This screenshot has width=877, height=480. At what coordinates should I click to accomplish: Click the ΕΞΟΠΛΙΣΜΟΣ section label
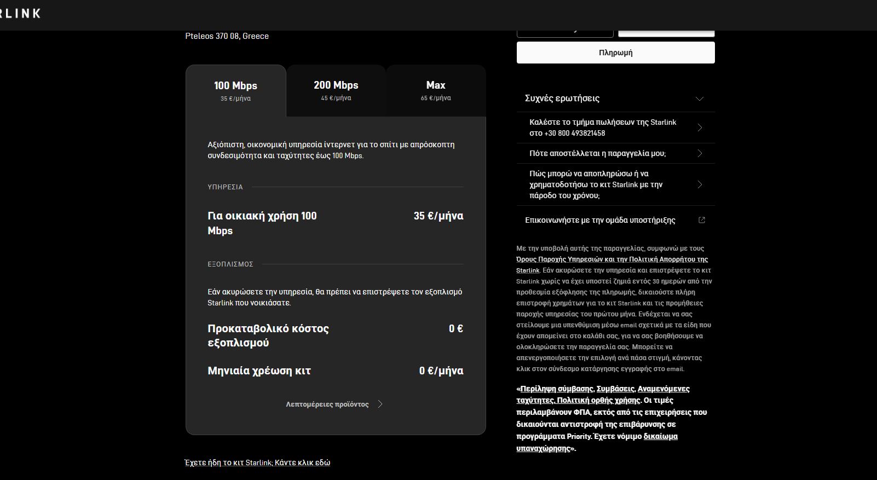tap(230, 264)
